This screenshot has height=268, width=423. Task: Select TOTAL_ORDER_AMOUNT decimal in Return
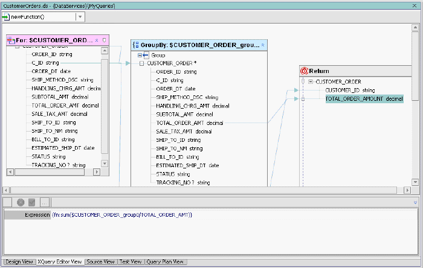[x=364, y=99]
